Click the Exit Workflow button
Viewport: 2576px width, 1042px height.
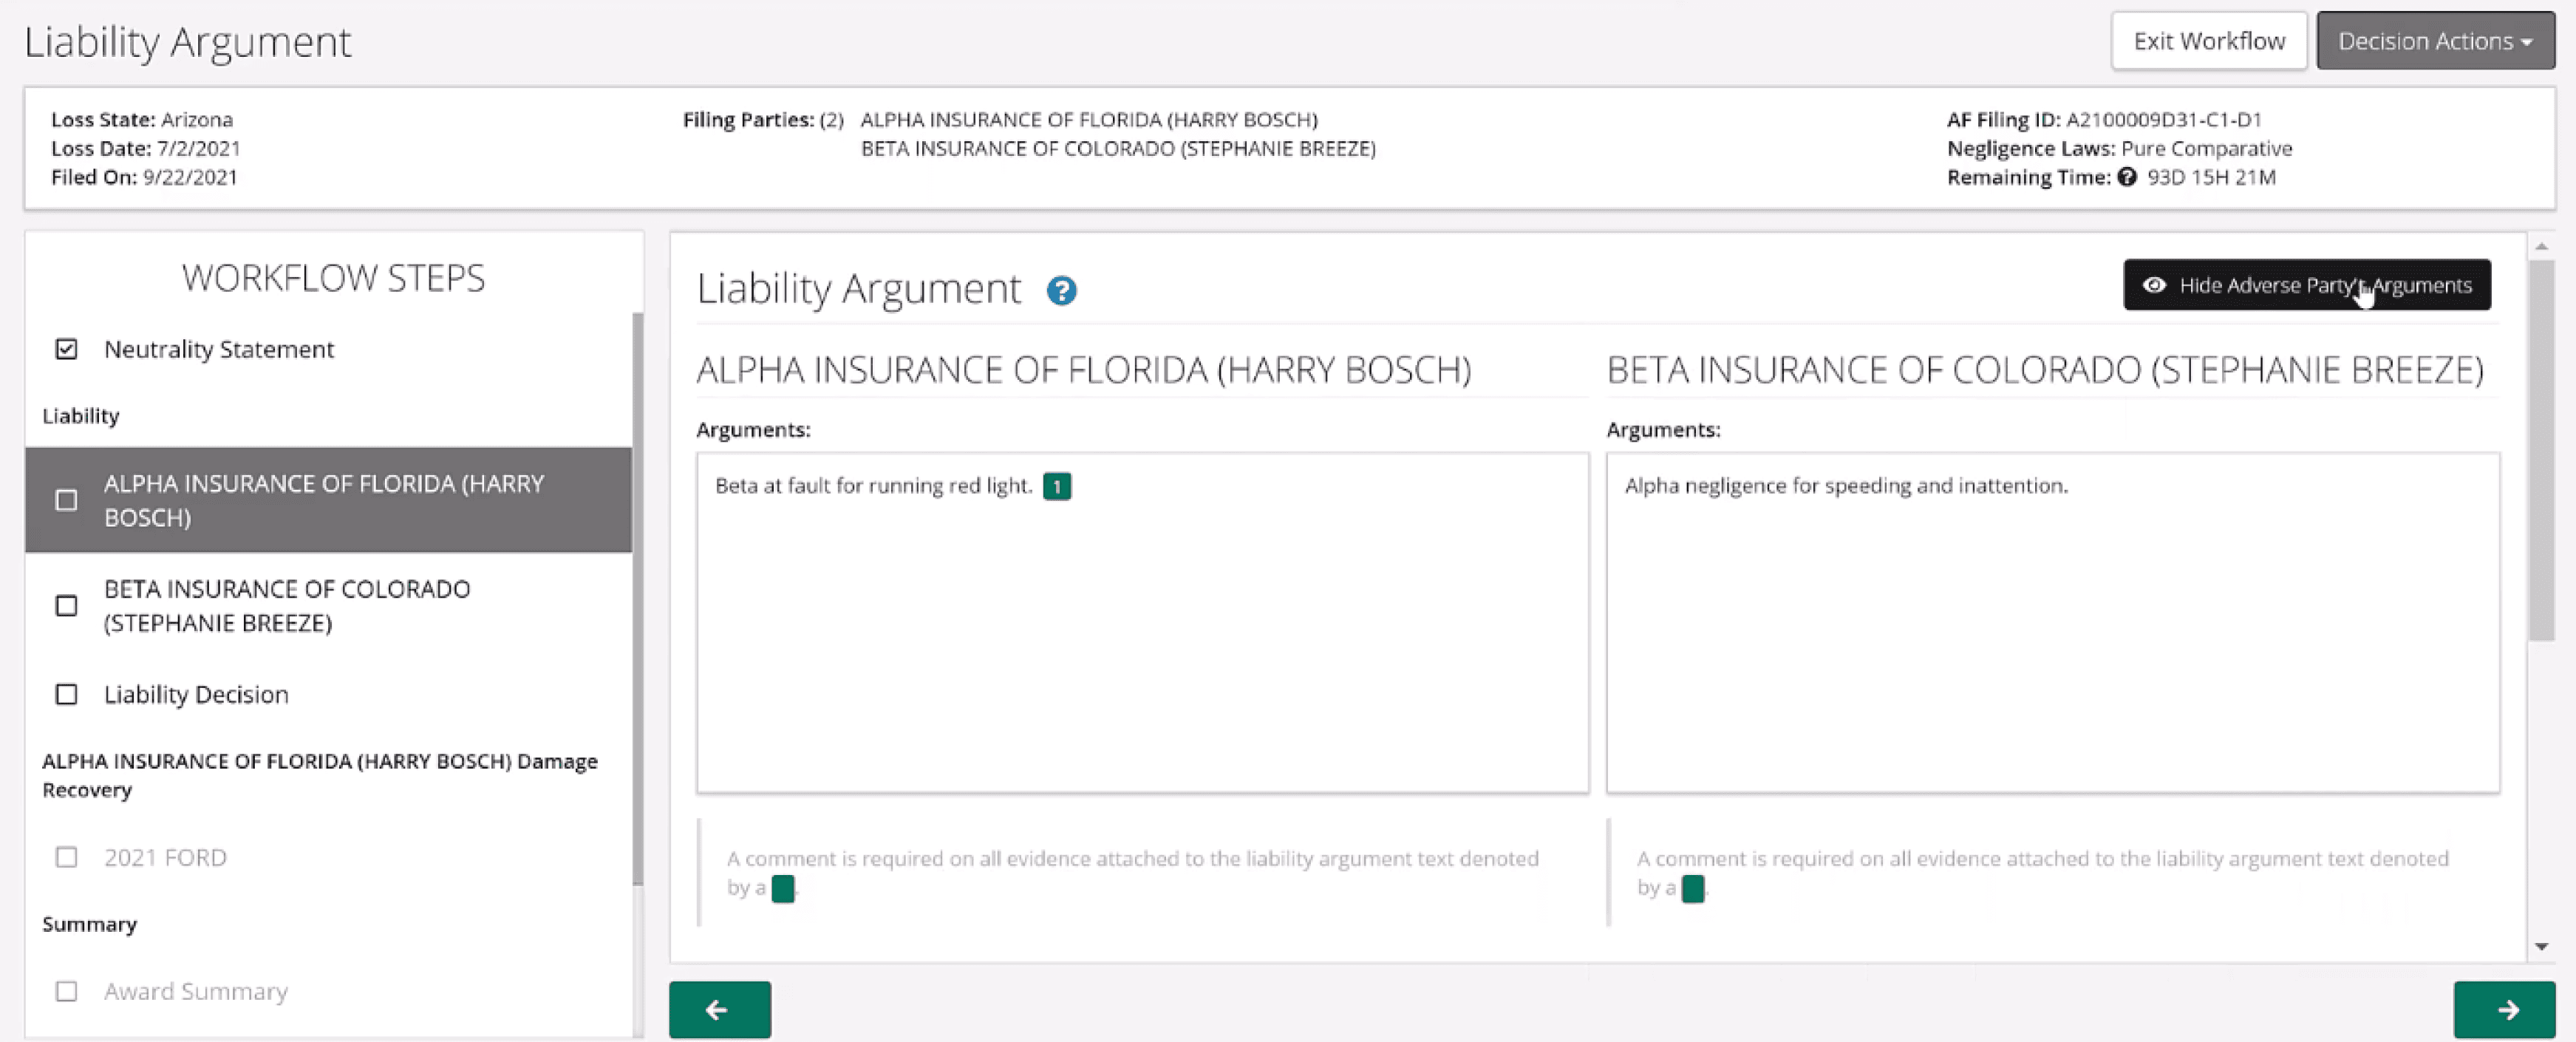2208,41
